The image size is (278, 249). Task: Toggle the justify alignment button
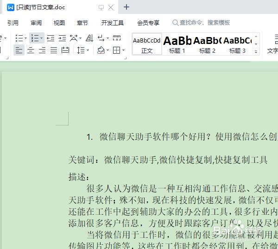click(x=54, y=50)
